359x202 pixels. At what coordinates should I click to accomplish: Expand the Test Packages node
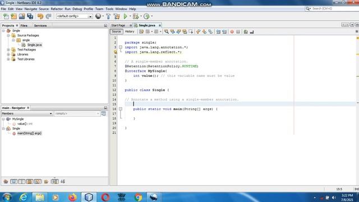[8, 49]
